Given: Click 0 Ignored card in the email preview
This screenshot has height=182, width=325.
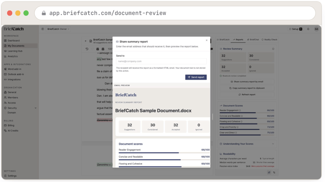Looking at the screenshot, I should pos(198,126).
